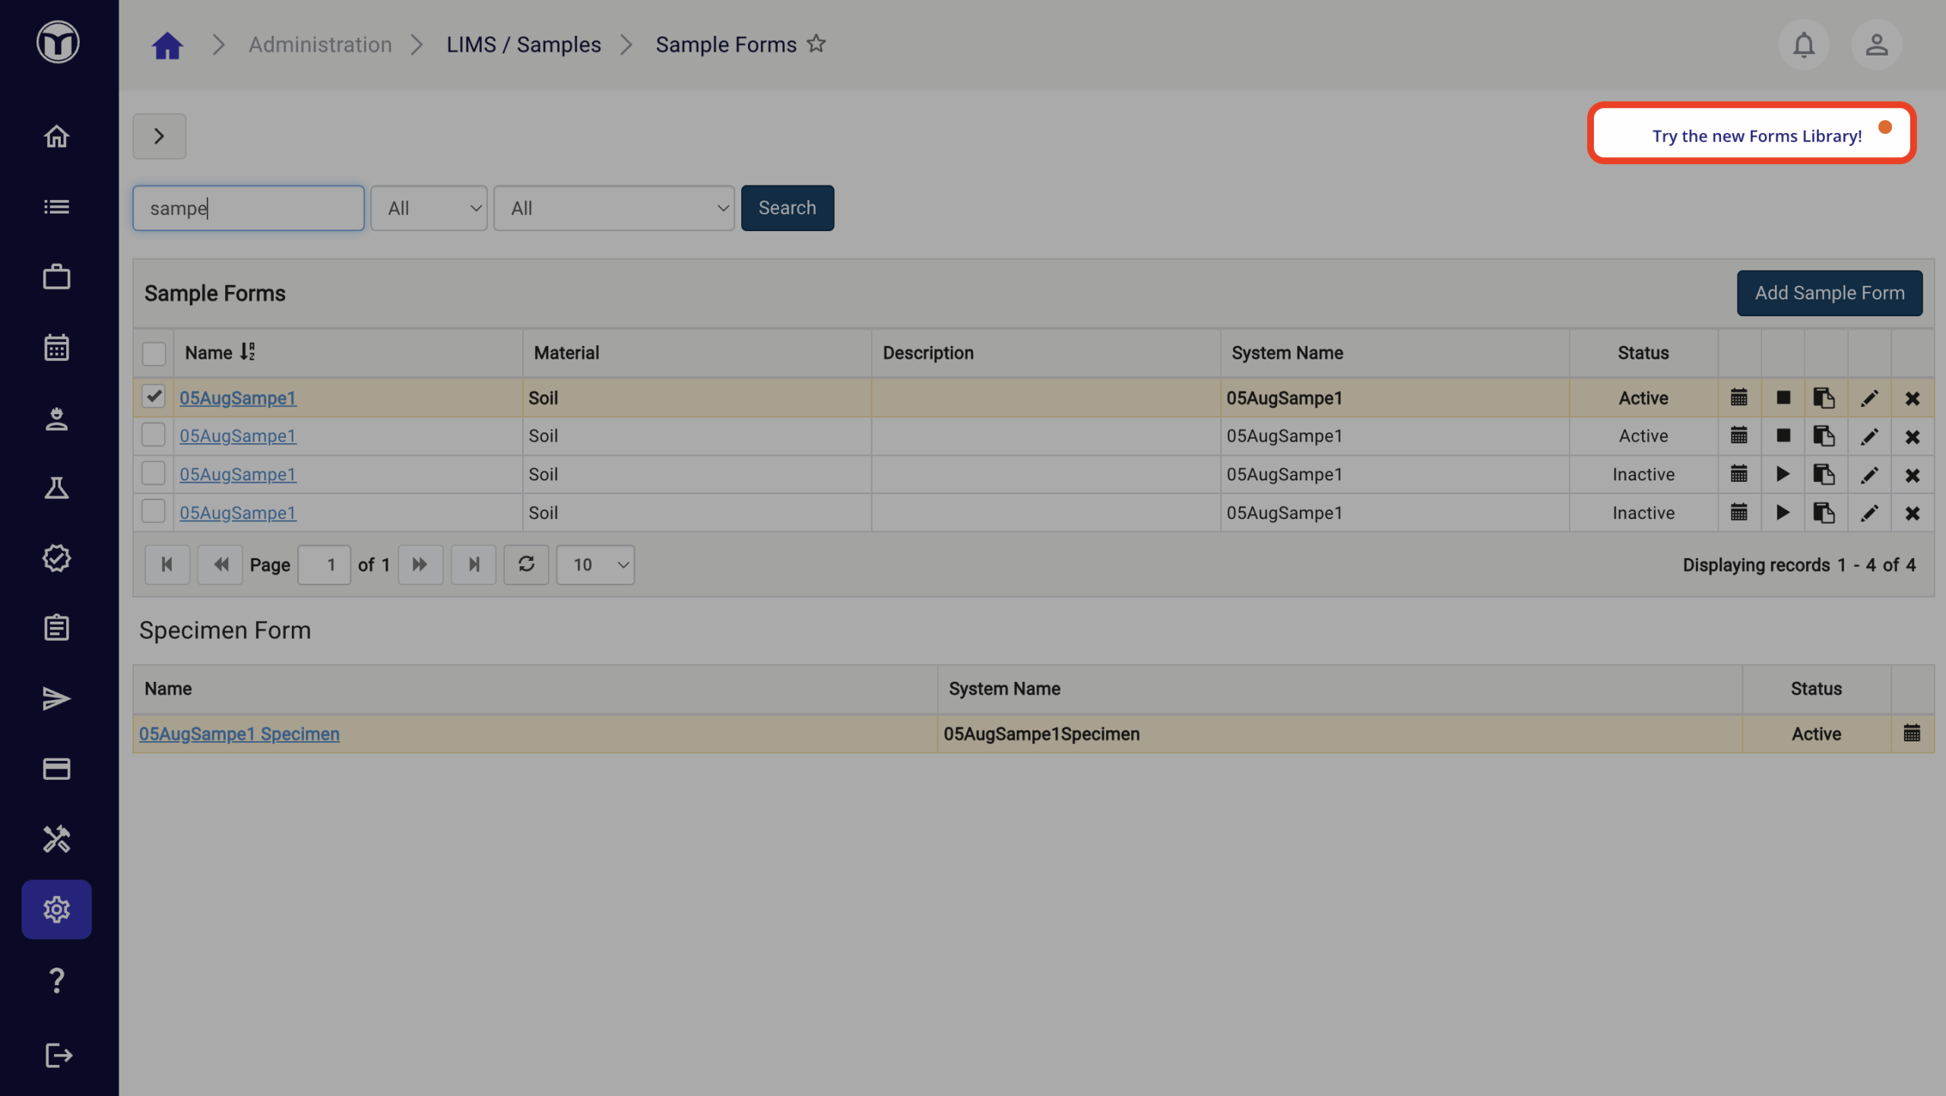Check the third 05AugSampe1 row checkbox
Viewport: 1946px width, 1096px height.
pyautogui.click(x=154, y=474)
